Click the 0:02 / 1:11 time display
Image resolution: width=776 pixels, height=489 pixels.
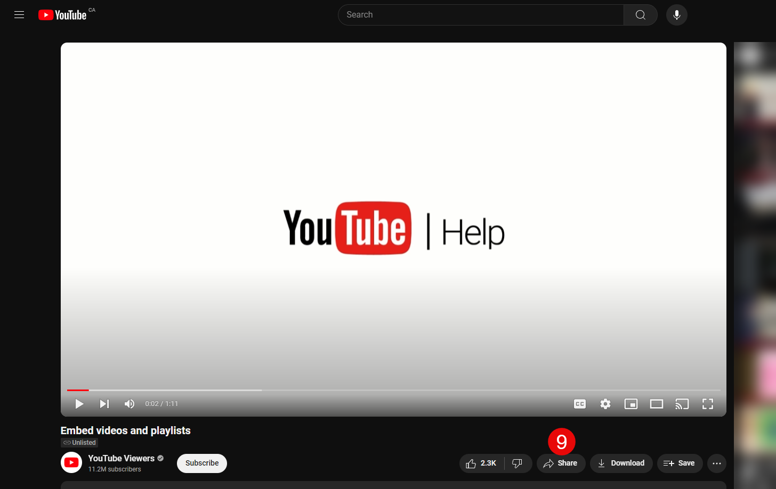pyautogui.click(x=161, y=404)
